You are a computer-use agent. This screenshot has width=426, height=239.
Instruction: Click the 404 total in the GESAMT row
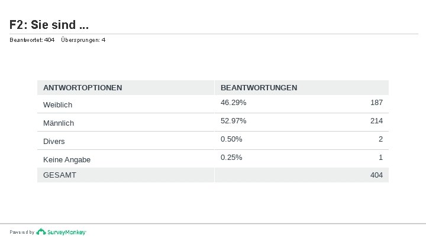(376, 175)
